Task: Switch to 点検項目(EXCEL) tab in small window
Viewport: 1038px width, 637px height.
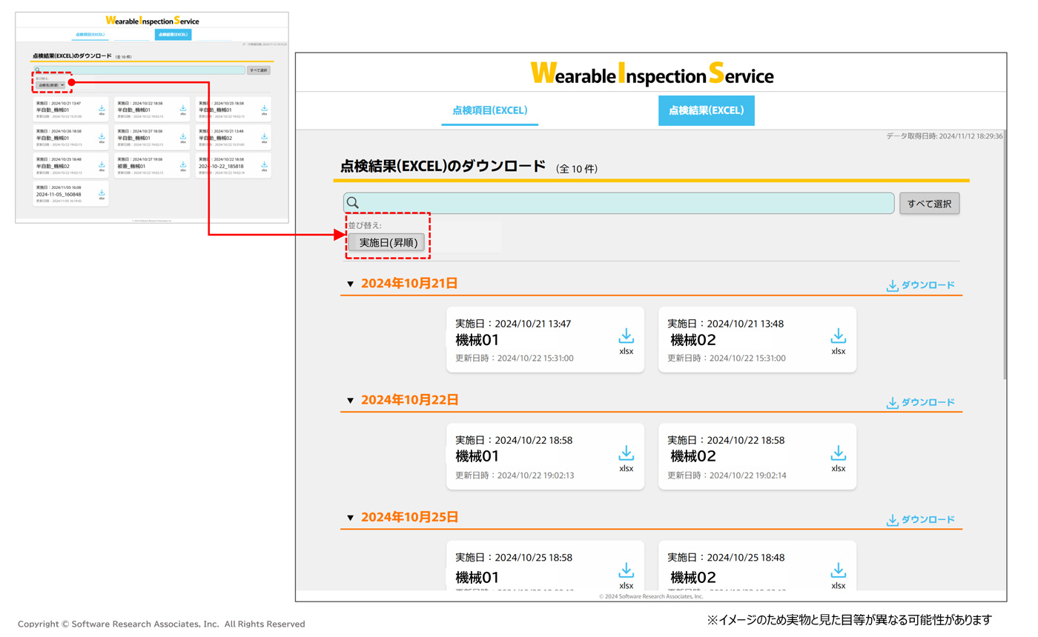Action: coord(90,35)
